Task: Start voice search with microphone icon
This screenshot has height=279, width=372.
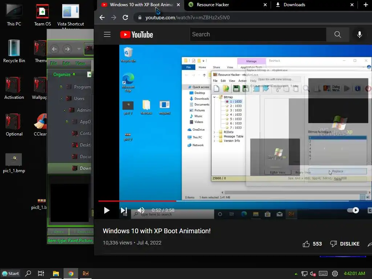Action: point(360,35)
